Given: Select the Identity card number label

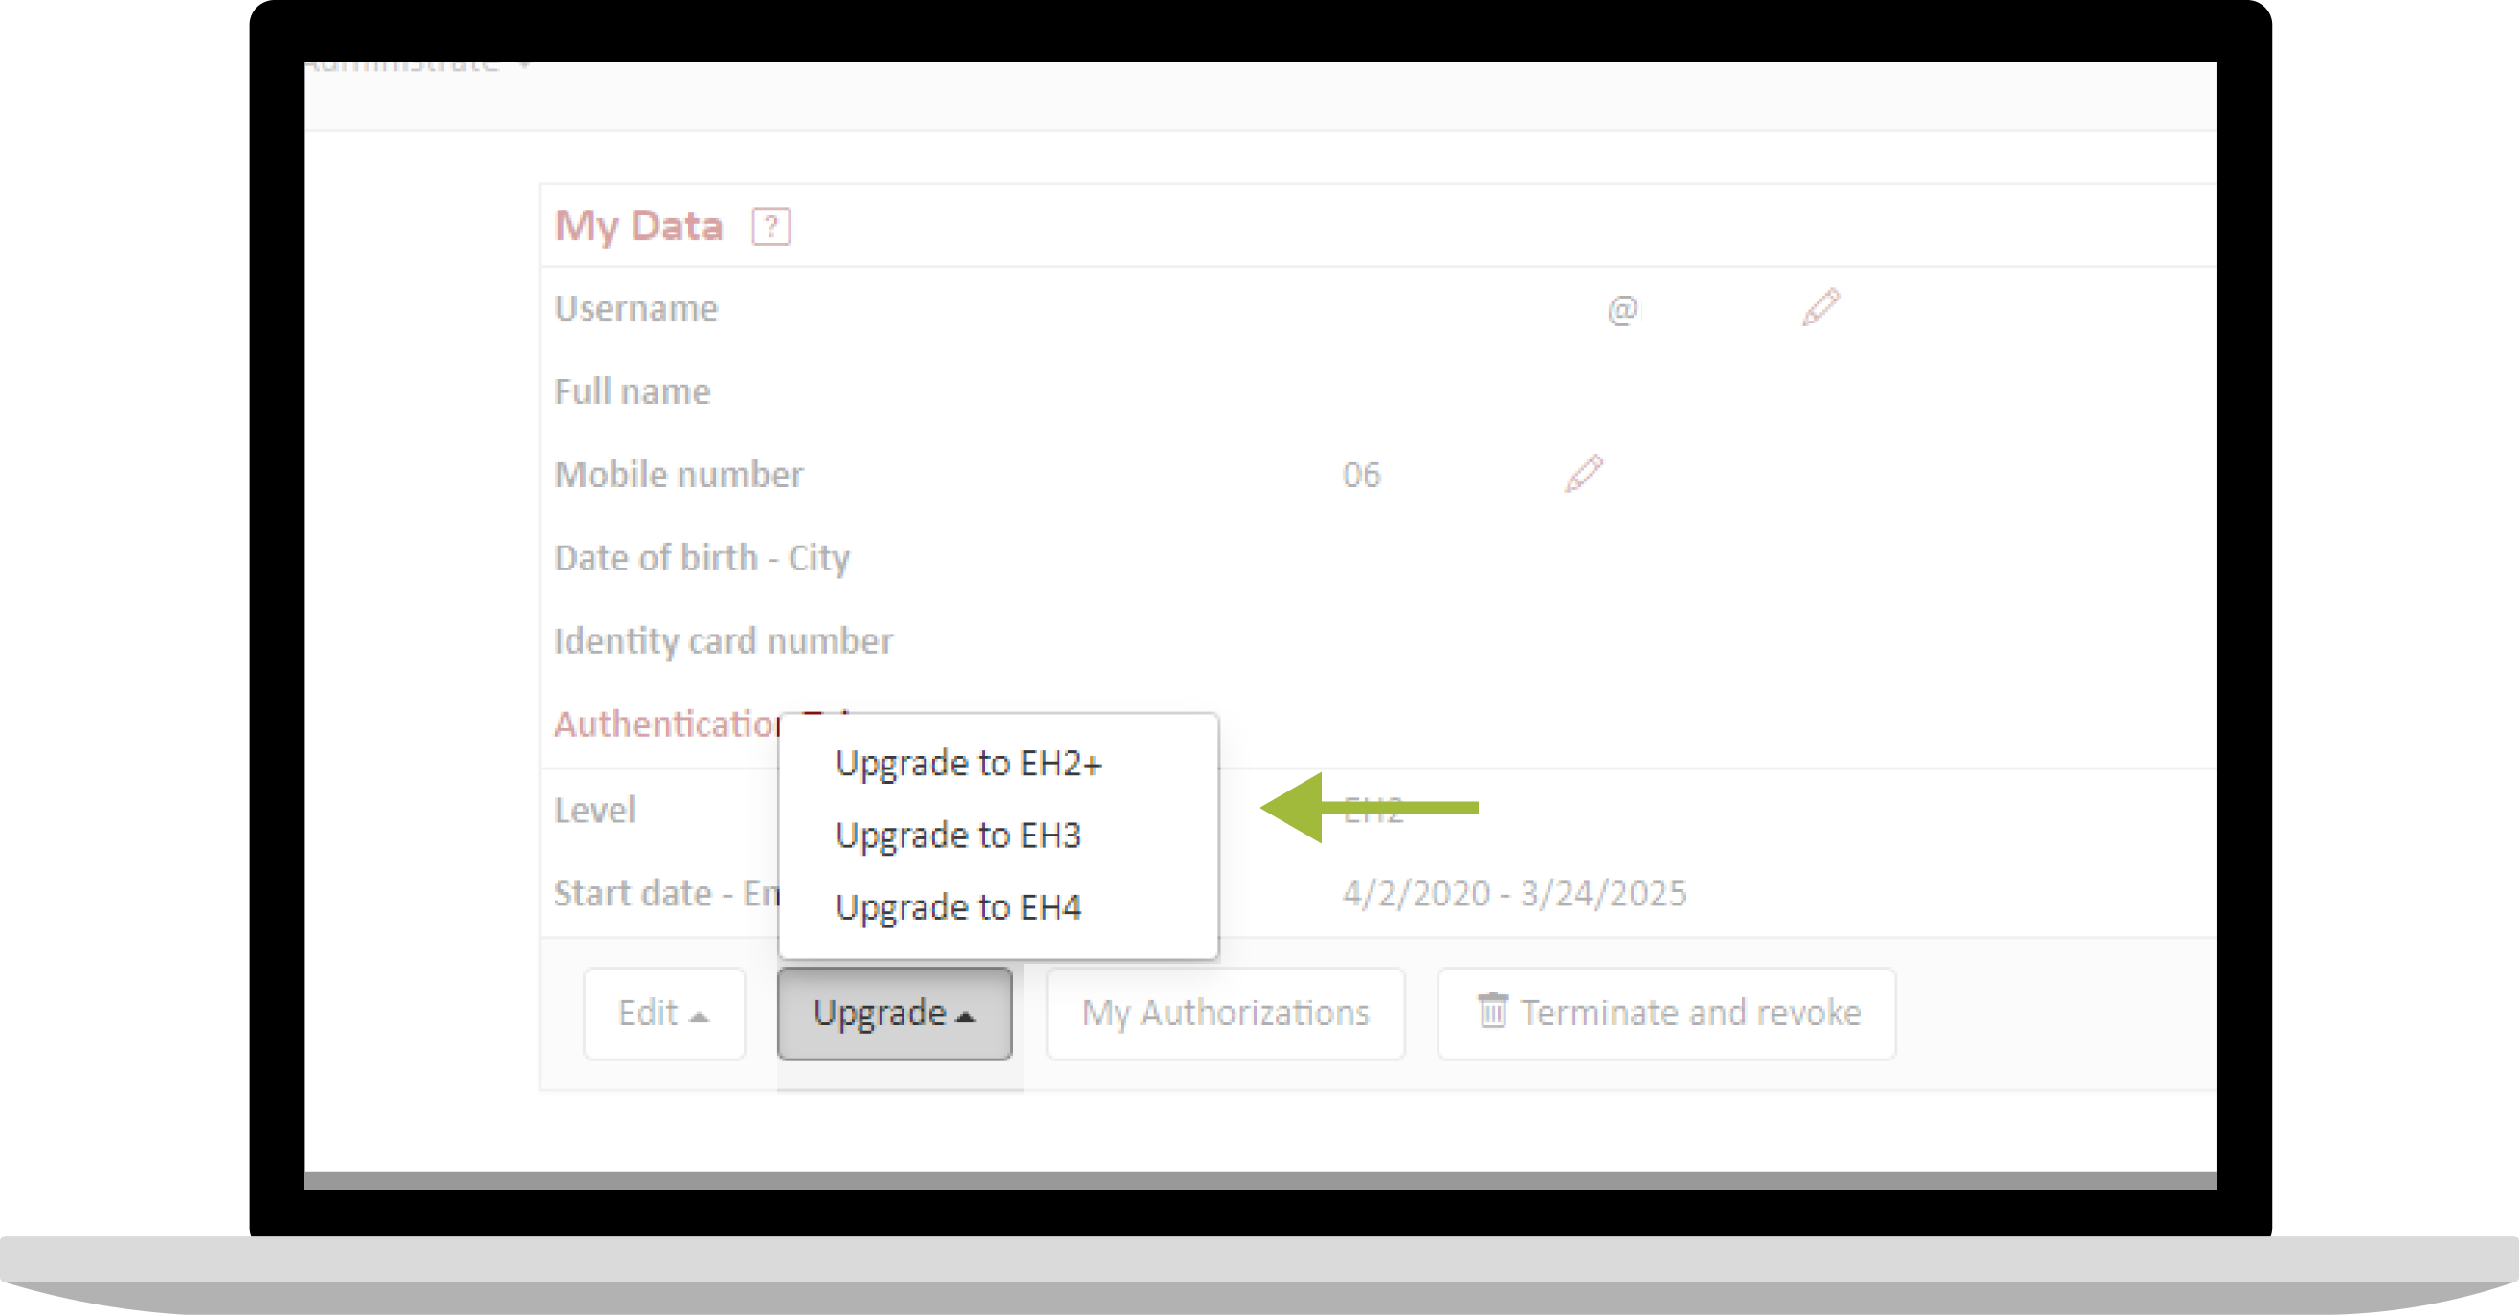Looking at the screenshot, I should point(724,641).
